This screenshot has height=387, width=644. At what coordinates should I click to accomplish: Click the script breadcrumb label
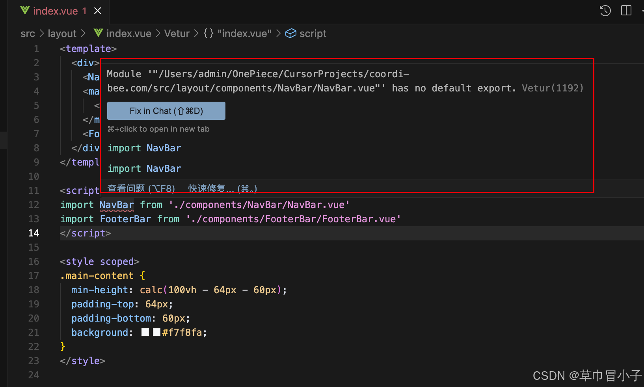coord(313,33)
